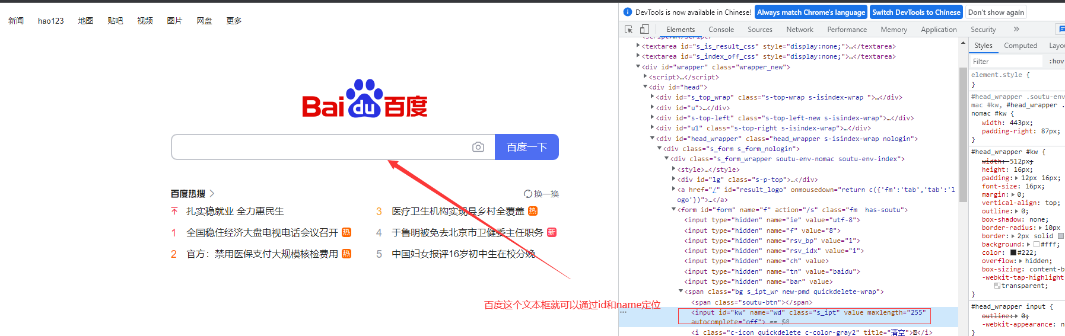The width and height of the screenshot is (1065, 336).
Task: Open the 视频 link
Action: (x=145, y=21)
